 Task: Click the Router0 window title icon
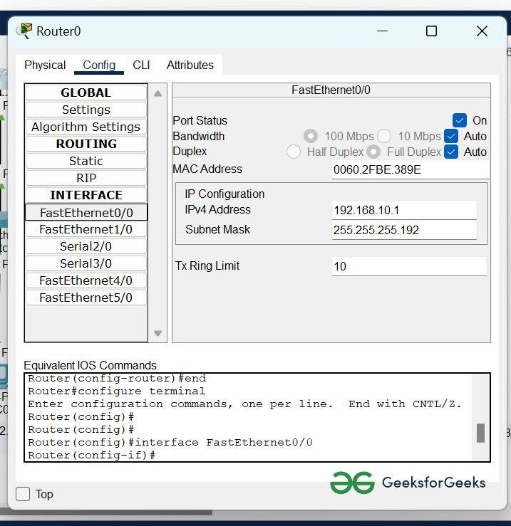[x=24, y=31]
